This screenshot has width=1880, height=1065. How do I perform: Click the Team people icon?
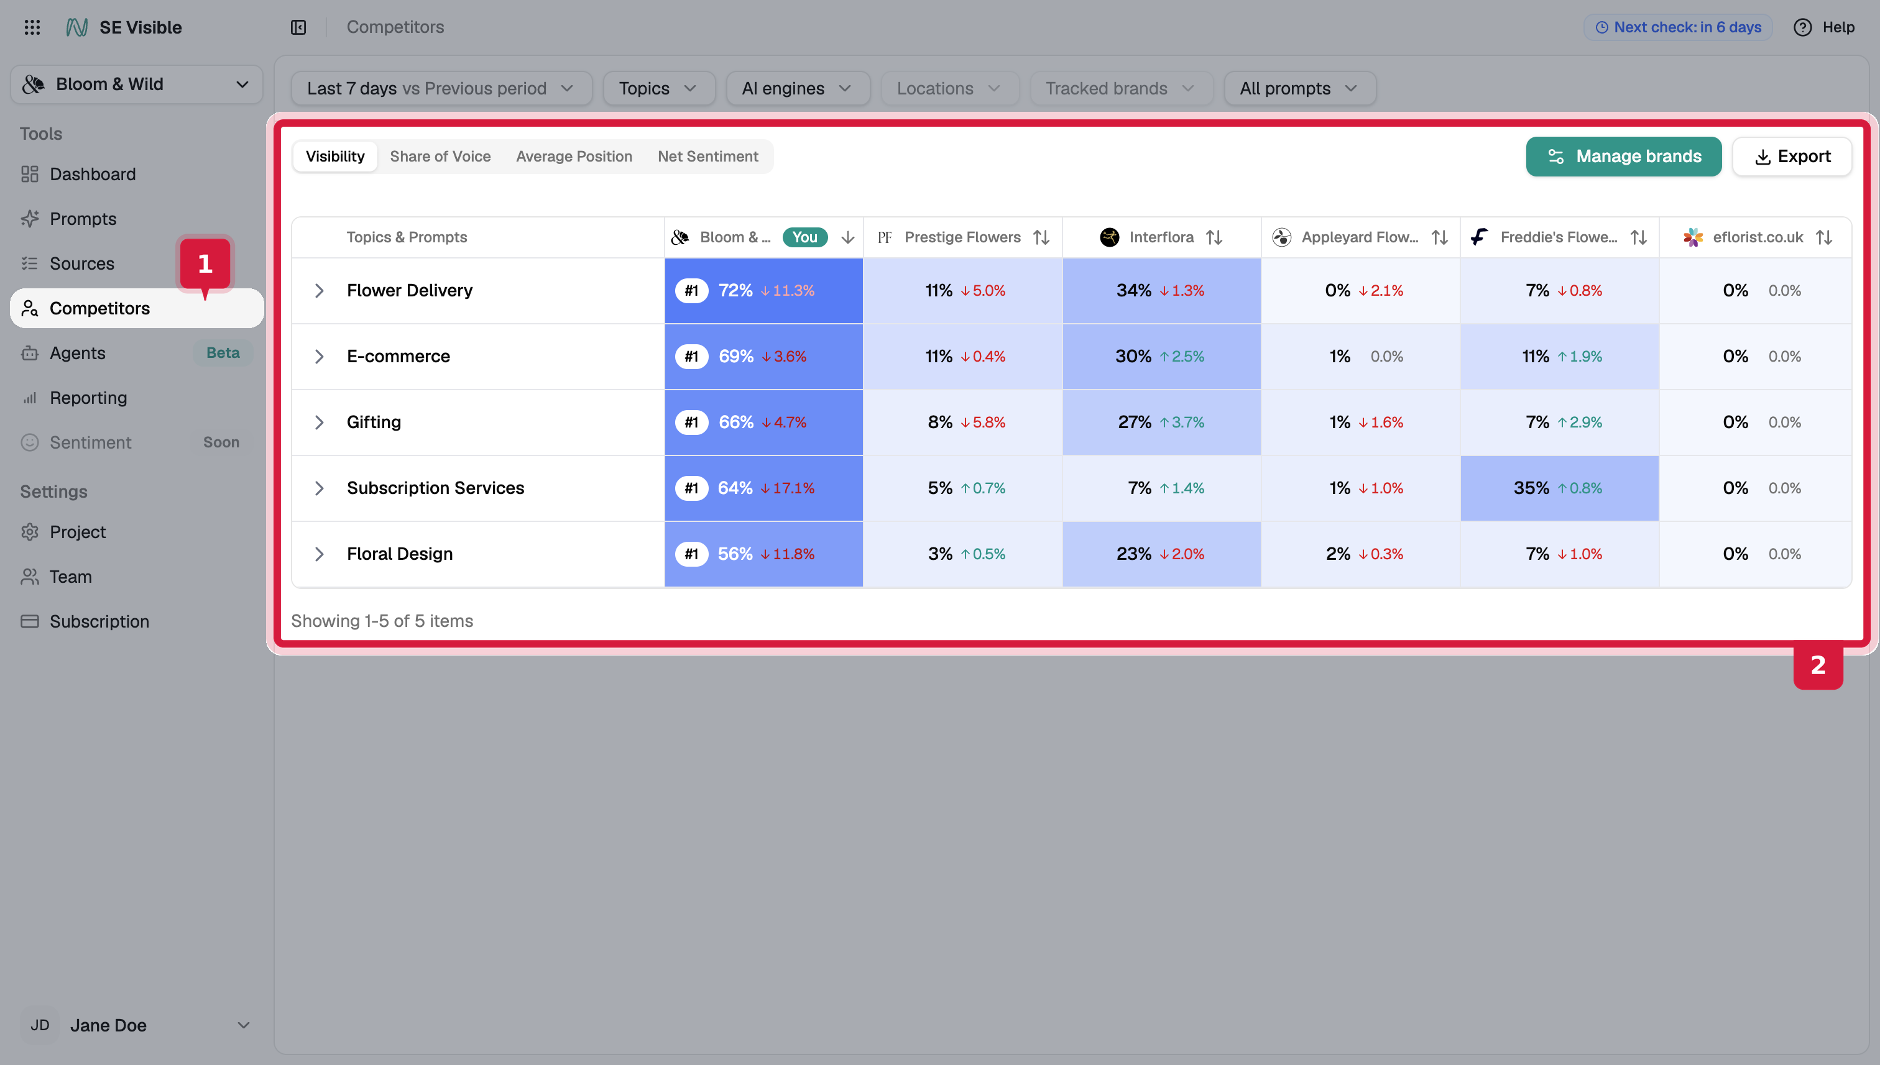tap(30, 577)
